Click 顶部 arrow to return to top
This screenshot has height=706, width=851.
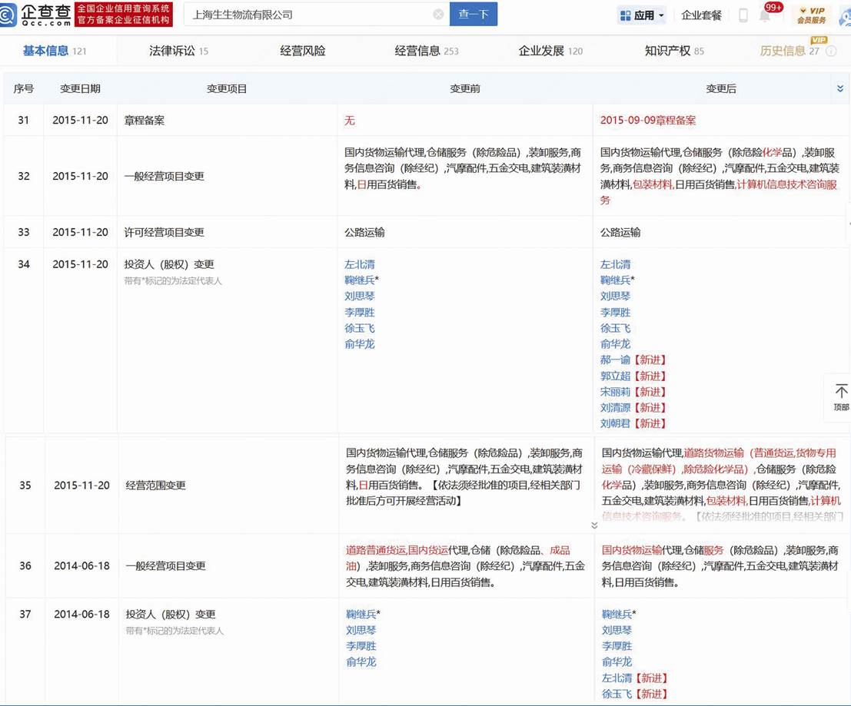[x=840, y=397]
